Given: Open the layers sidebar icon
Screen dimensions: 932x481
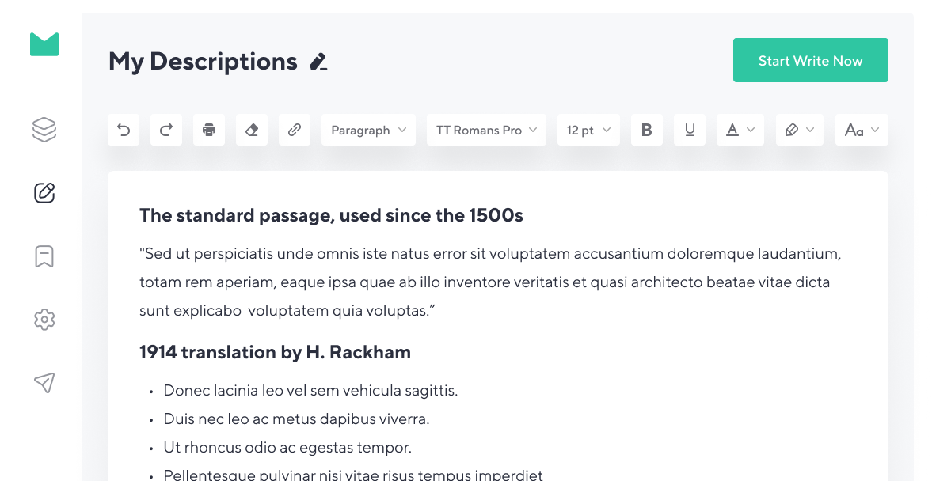Looking at the screenshot, I should (x=44, y=129).
